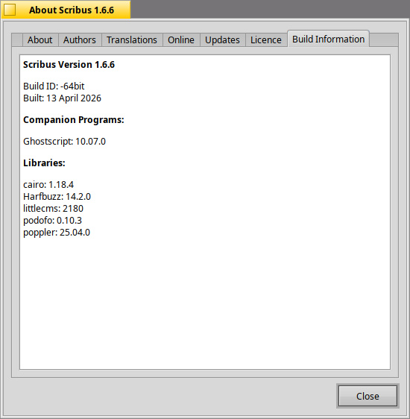Select the 'Ghostscript: 10.07.0' line

(64, 142)
